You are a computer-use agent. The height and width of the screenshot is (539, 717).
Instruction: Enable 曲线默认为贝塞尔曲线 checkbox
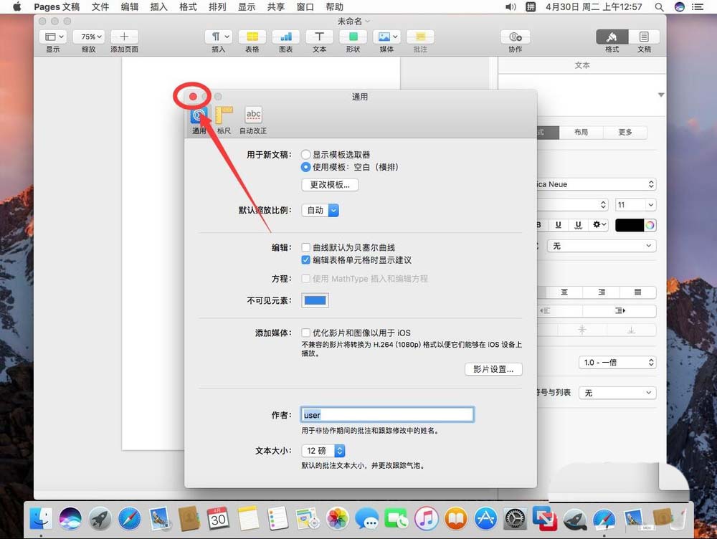(305, 247)
